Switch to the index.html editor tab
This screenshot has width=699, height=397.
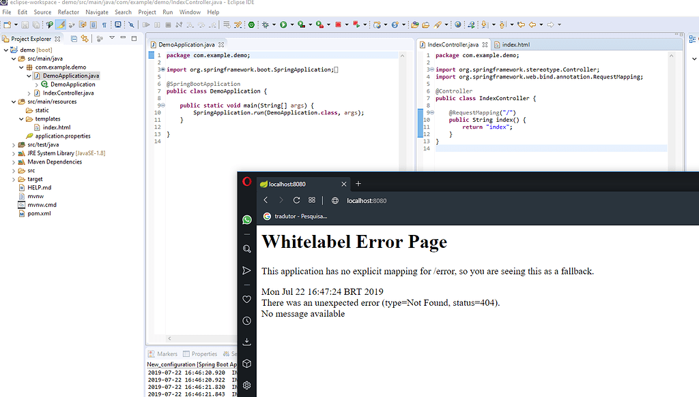coord(517,44)
